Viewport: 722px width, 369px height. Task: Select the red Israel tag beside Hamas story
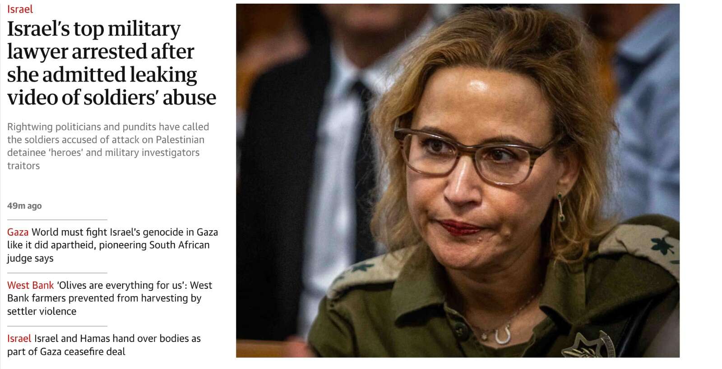point(19,338)
